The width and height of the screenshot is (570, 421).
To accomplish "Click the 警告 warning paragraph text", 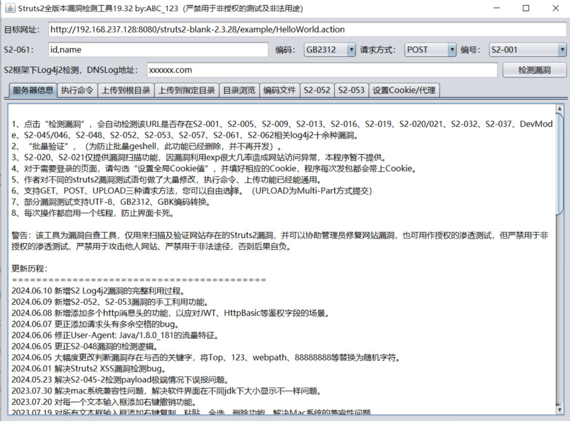I will pos(280,241).
